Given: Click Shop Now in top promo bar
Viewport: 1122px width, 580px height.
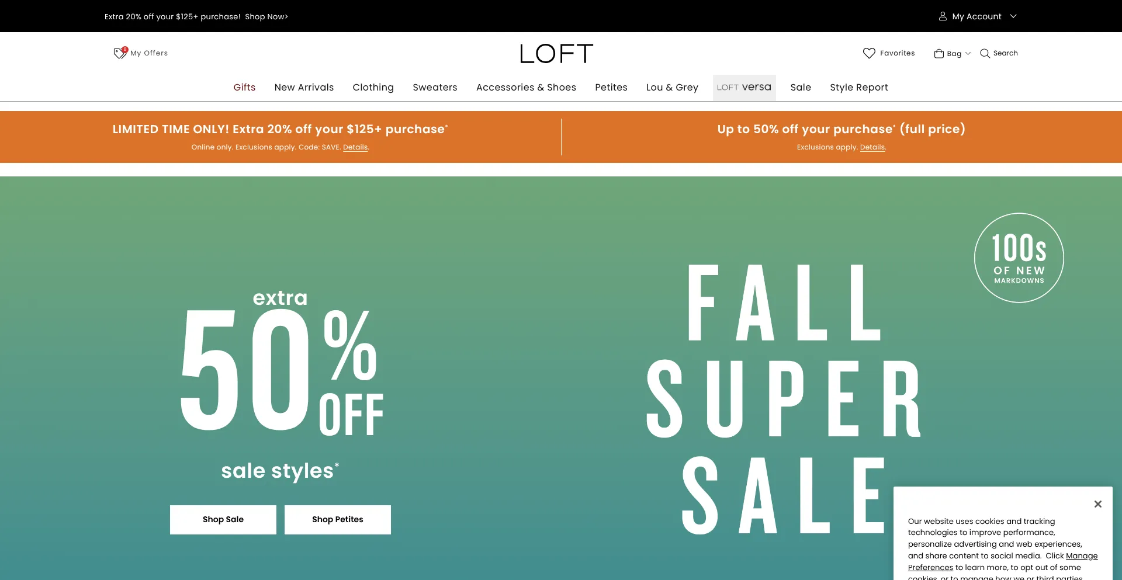Looking at the screenshot, I should coord(266,17).
